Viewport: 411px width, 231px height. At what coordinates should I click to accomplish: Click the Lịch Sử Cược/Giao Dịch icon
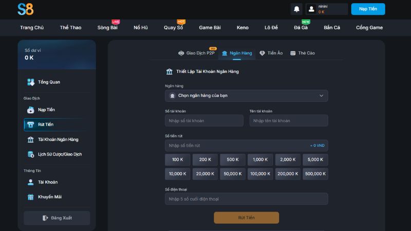point(31,154)
